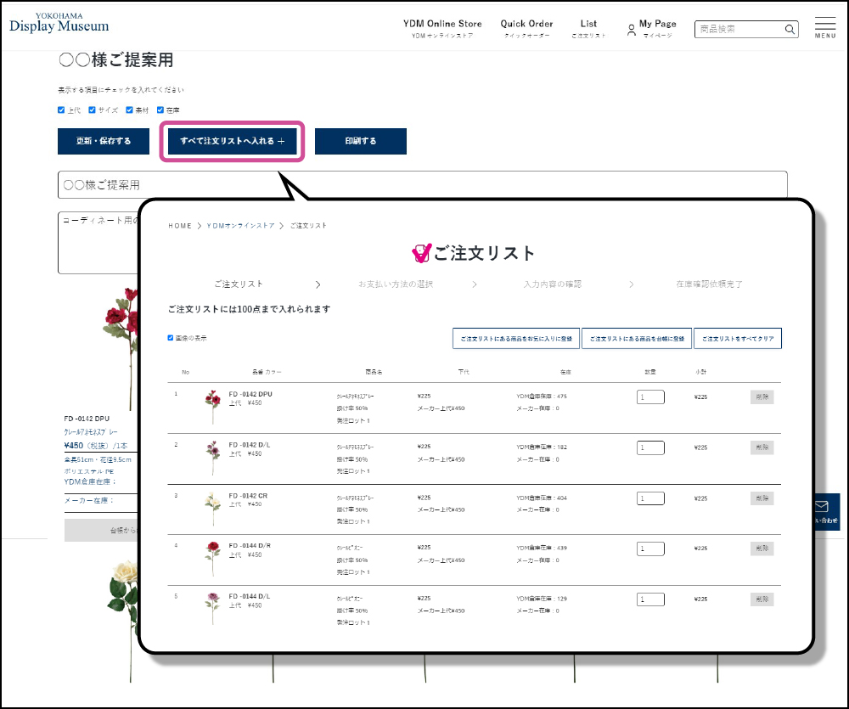Click the Yokohama Display Museum logo
Screen dimensions: 849x709
tap(59, 24)
